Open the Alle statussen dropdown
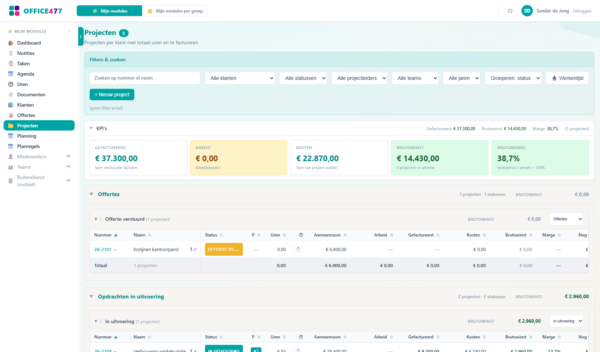600x352 pixels. pos(303,78)
